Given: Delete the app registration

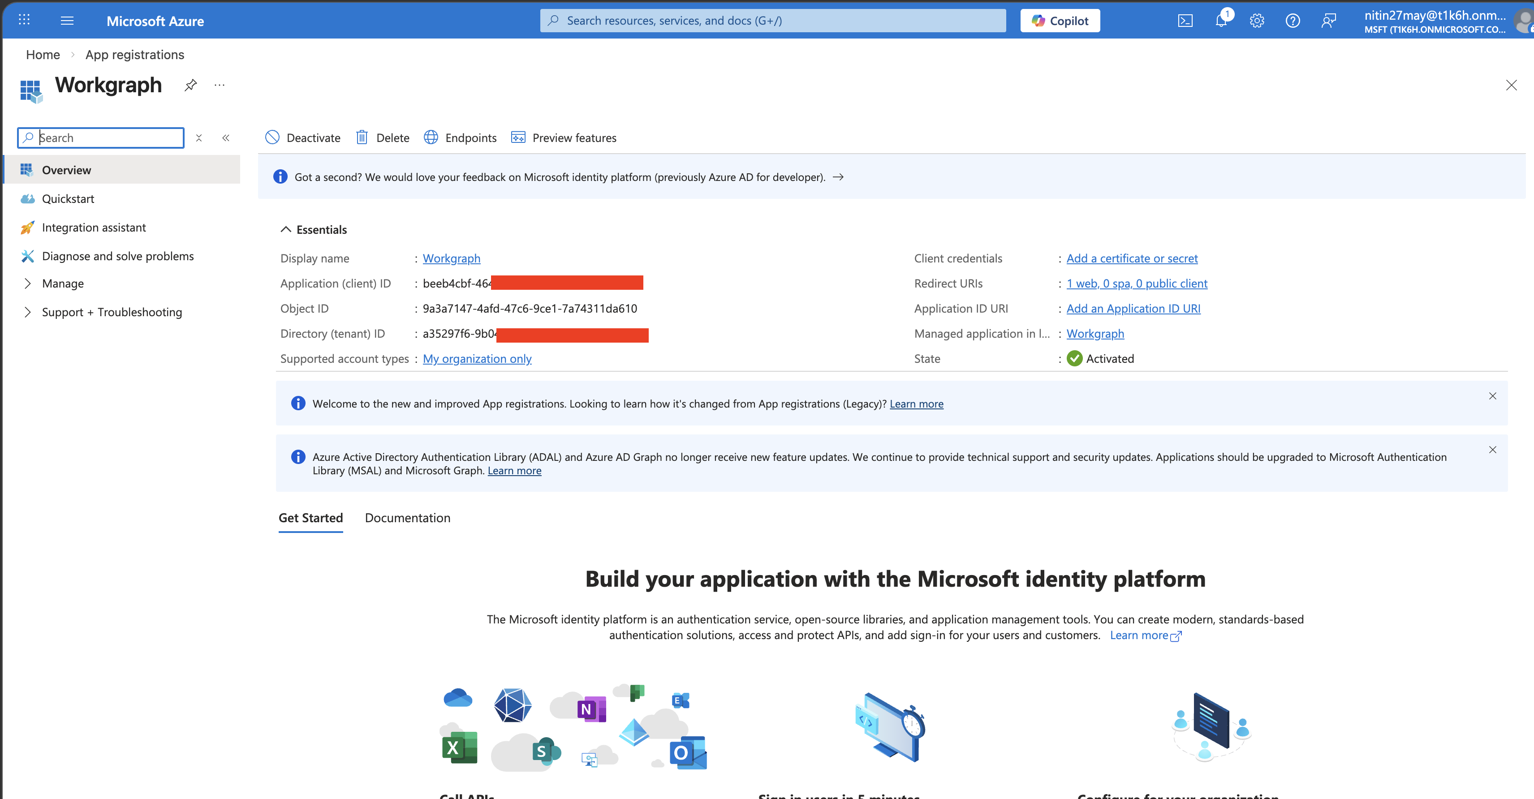Looking at the screenshot, I should [382, 137].
